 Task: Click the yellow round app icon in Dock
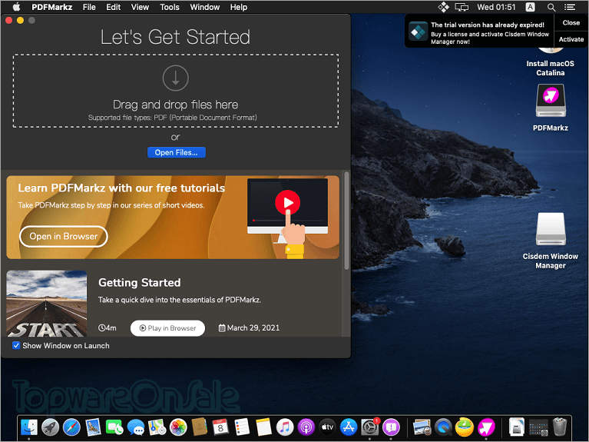(465, 427)
